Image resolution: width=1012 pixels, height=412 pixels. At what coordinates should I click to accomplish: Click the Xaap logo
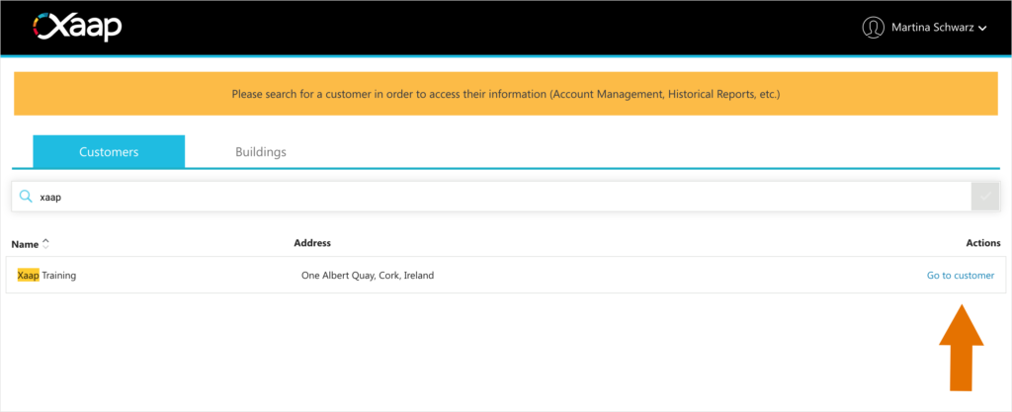(77, 27)
